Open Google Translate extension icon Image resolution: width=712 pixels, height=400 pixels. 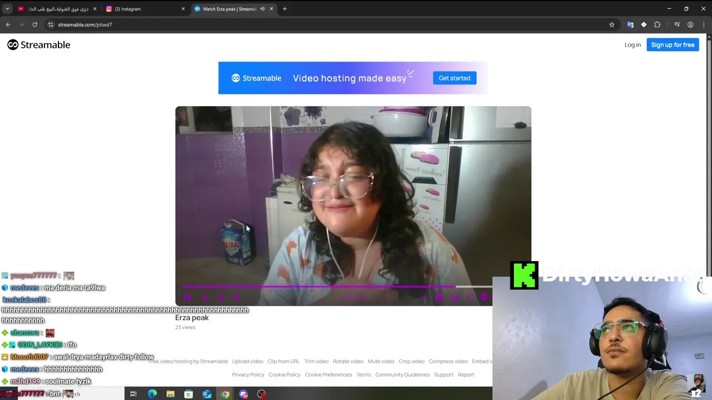coord(630,24)
